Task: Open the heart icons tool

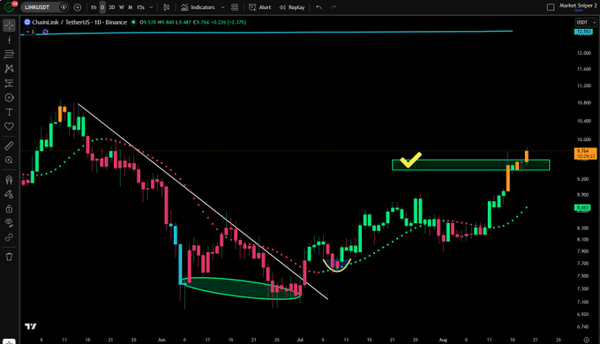Action: 9,126
